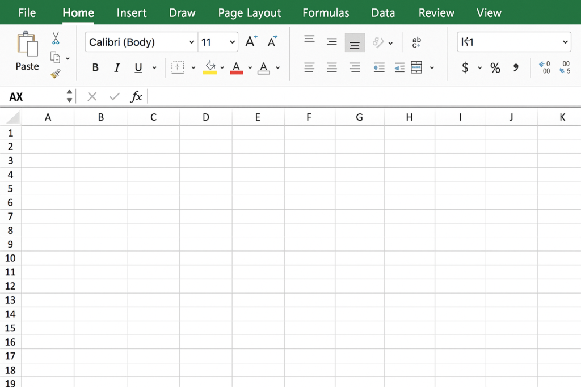
Task: Apply the yellow fill color
Action: (210, 67)
